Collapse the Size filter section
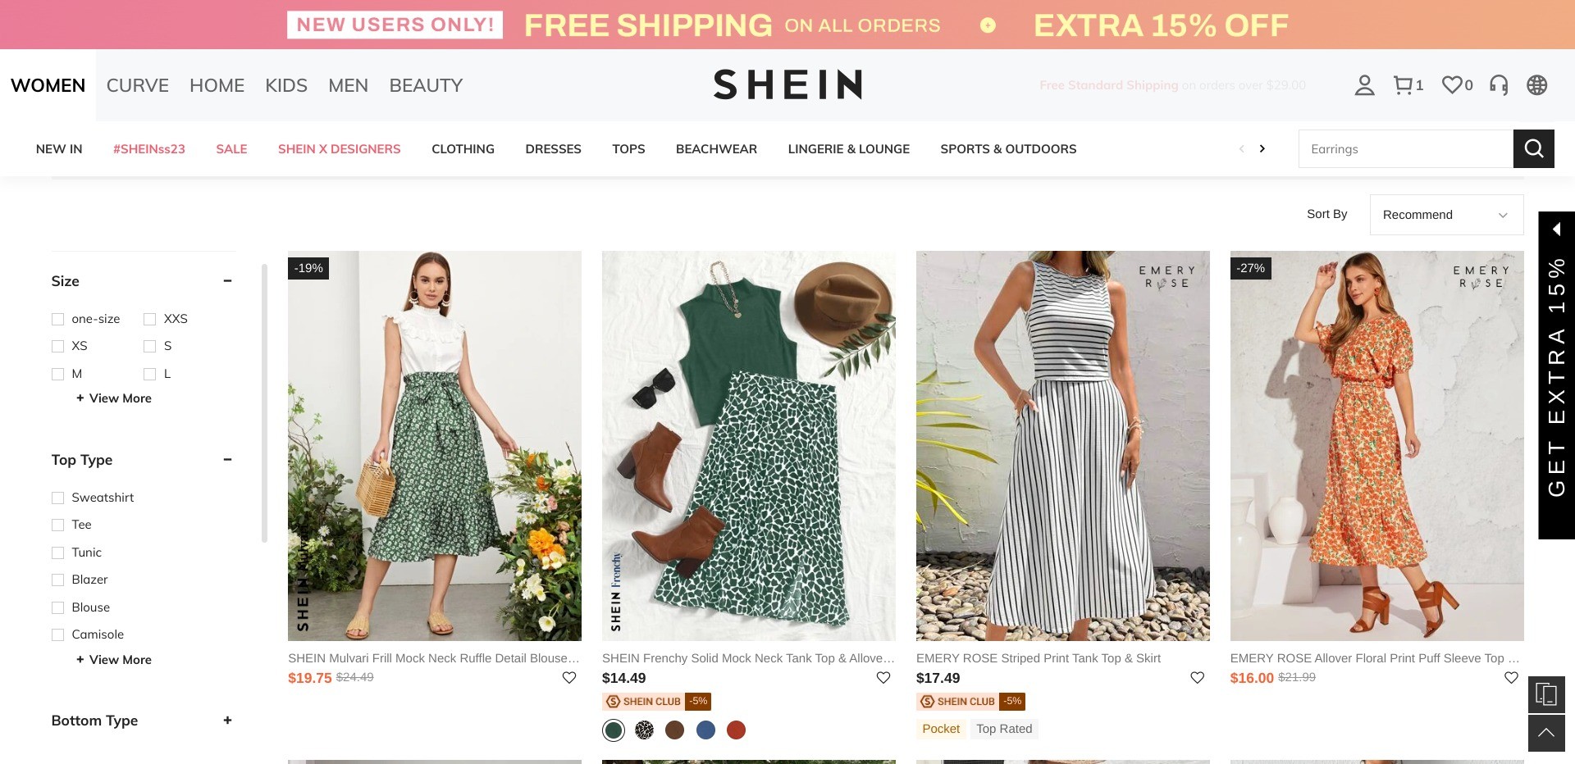The width and height of the screenshot is (1575, 764). click(x=227, y=281)
